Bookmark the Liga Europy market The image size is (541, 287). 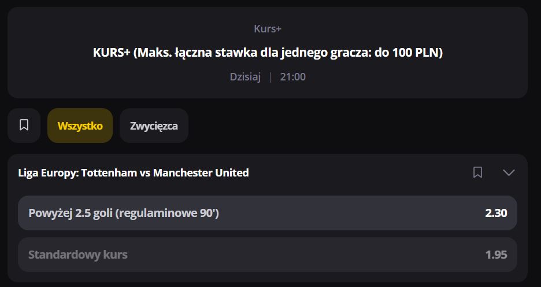pos(477,172)
